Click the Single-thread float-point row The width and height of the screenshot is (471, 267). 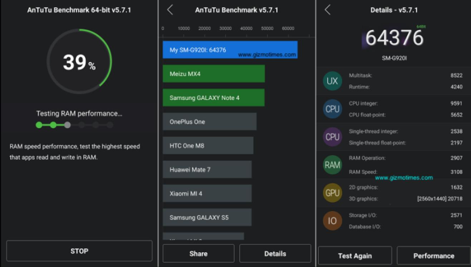coord(406,143)
